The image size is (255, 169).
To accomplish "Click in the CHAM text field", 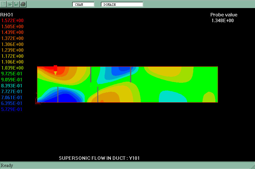I will pyautogui.click(x=83, y=4).
